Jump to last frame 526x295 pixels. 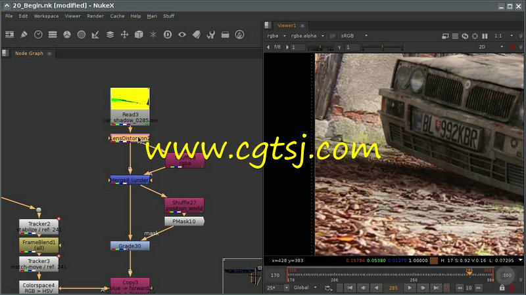436,288
